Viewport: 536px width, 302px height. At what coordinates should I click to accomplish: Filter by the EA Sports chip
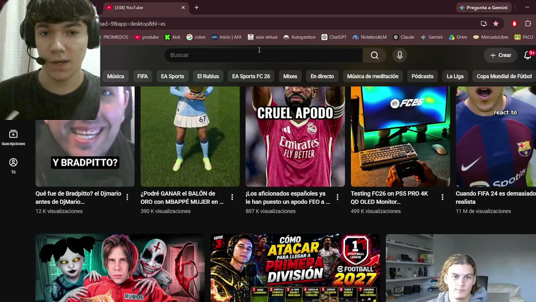point(173,76)
